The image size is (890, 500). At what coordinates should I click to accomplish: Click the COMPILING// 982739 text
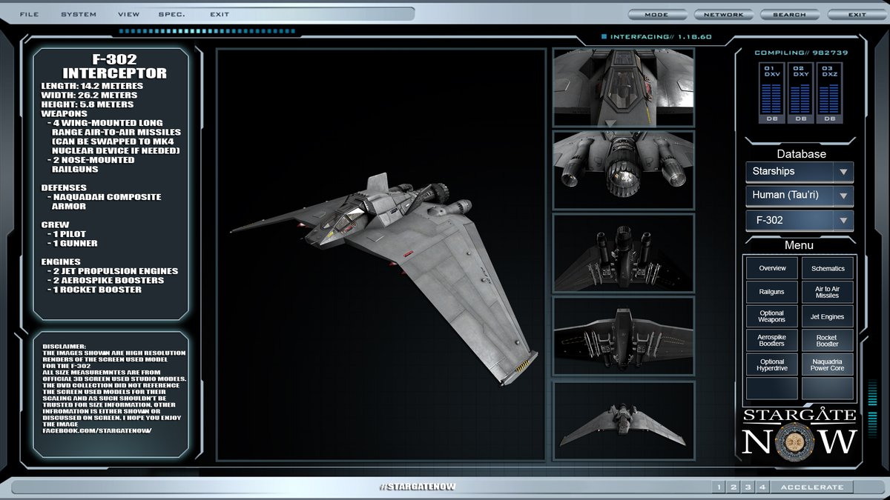[x=801, y=53]
